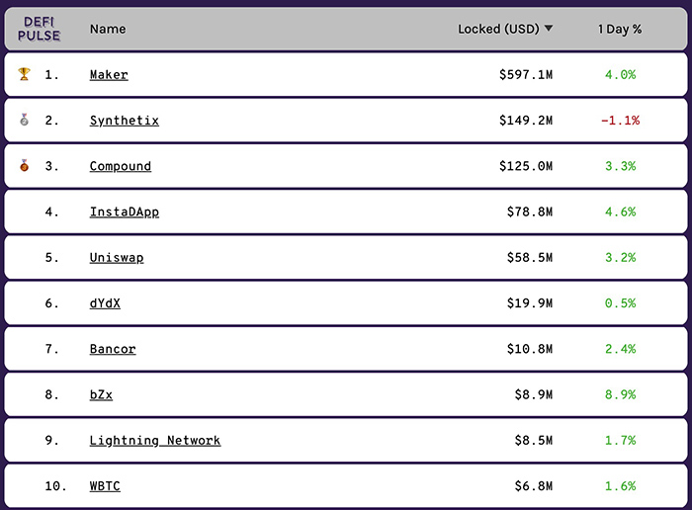Open the bZx project link
692x510 pixels.
coord(101,394)
